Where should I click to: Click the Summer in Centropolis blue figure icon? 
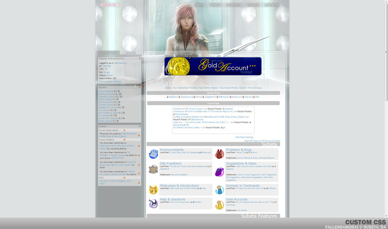point(219,190)
